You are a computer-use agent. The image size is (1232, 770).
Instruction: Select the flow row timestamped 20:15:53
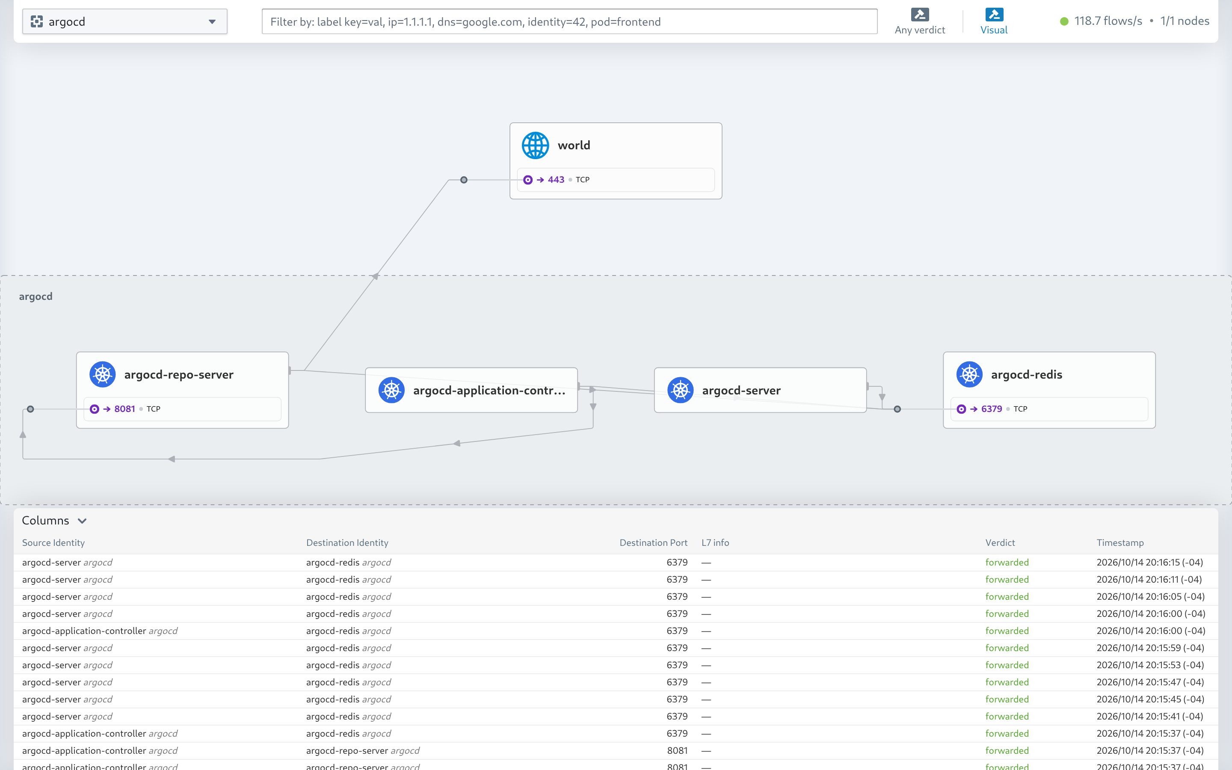coord(616,665)
